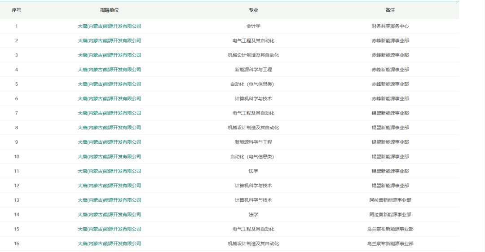Viewport: 485px width, 252px height.
Task: Select 锡盟新能源事业部 remark in row 12
Action: [x=390, y=186]
